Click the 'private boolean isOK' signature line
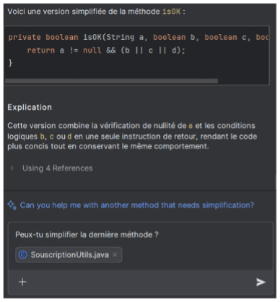 coord(138,37)
